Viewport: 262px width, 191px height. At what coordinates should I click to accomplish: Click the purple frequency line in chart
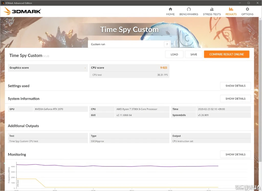[117, 166]
